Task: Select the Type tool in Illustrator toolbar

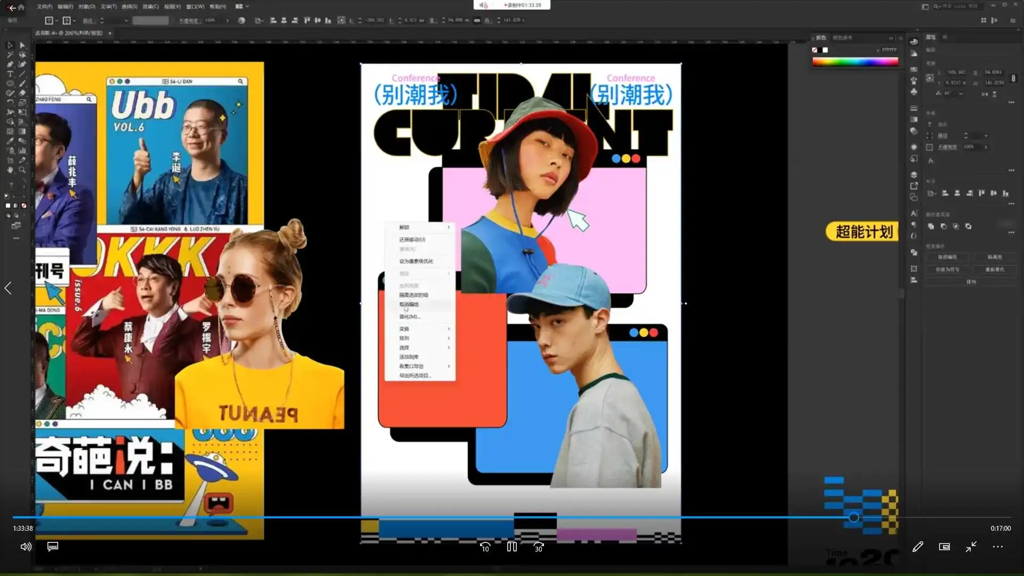Action: pos(10,74)
